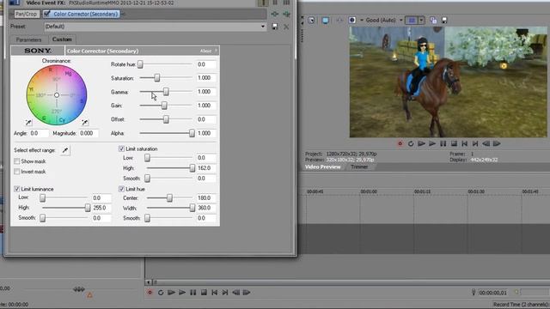This screenshot has width=550, height=309.
Task: Switch to the Parameters tab
Action: click(x=28, y=39)
